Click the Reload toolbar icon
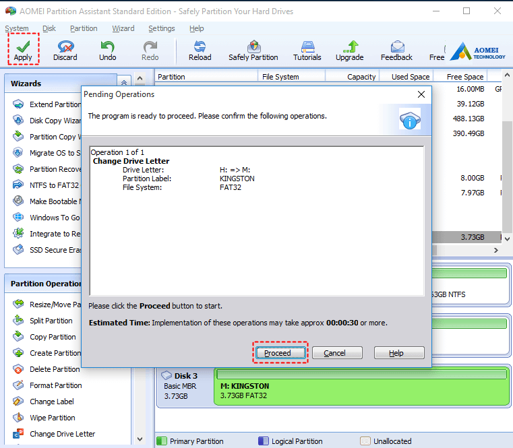Screen dimensions: 513x448 200,51
